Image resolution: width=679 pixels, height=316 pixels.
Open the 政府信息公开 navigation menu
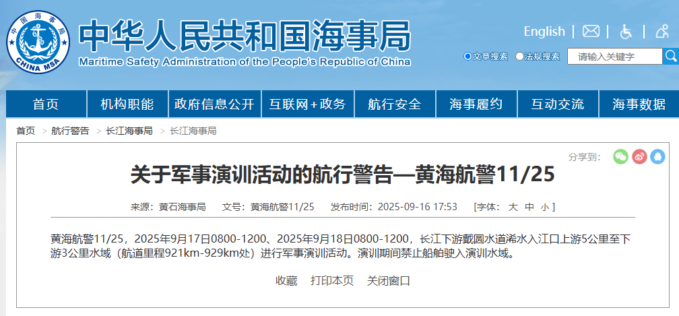click(214, 104)
